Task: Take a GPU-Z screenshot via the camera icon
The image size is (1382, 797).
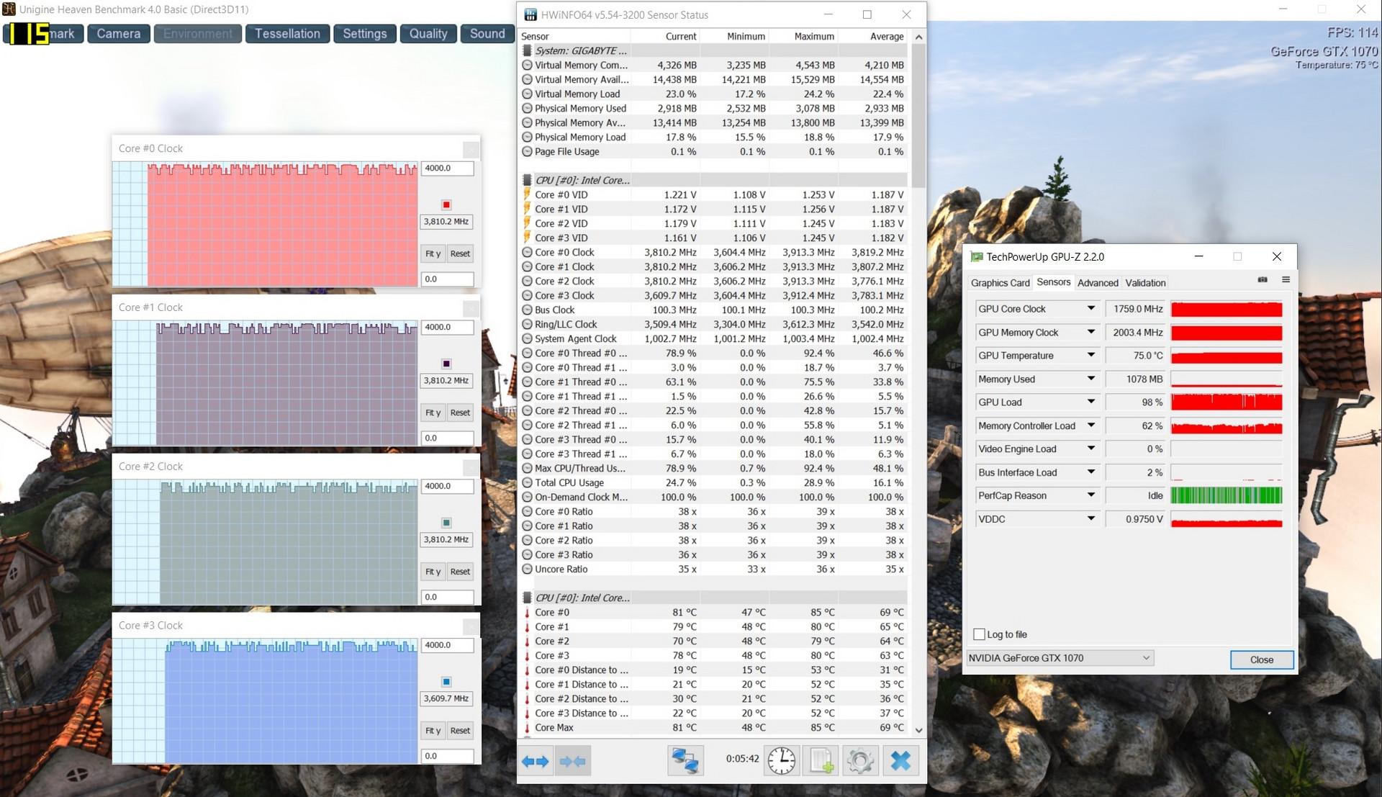Action: 1263,280
